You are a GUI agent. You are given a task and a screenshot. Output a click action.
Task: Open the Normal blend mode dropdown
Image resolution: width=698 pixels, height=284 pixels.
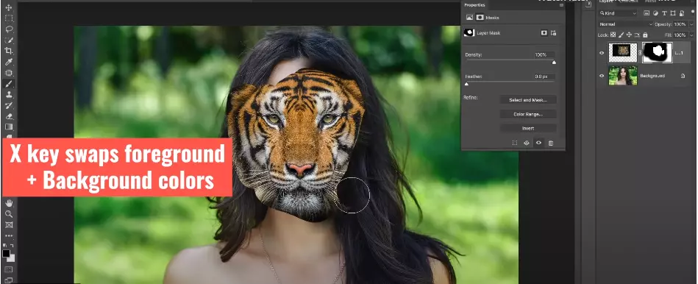[x=625, y=24]
